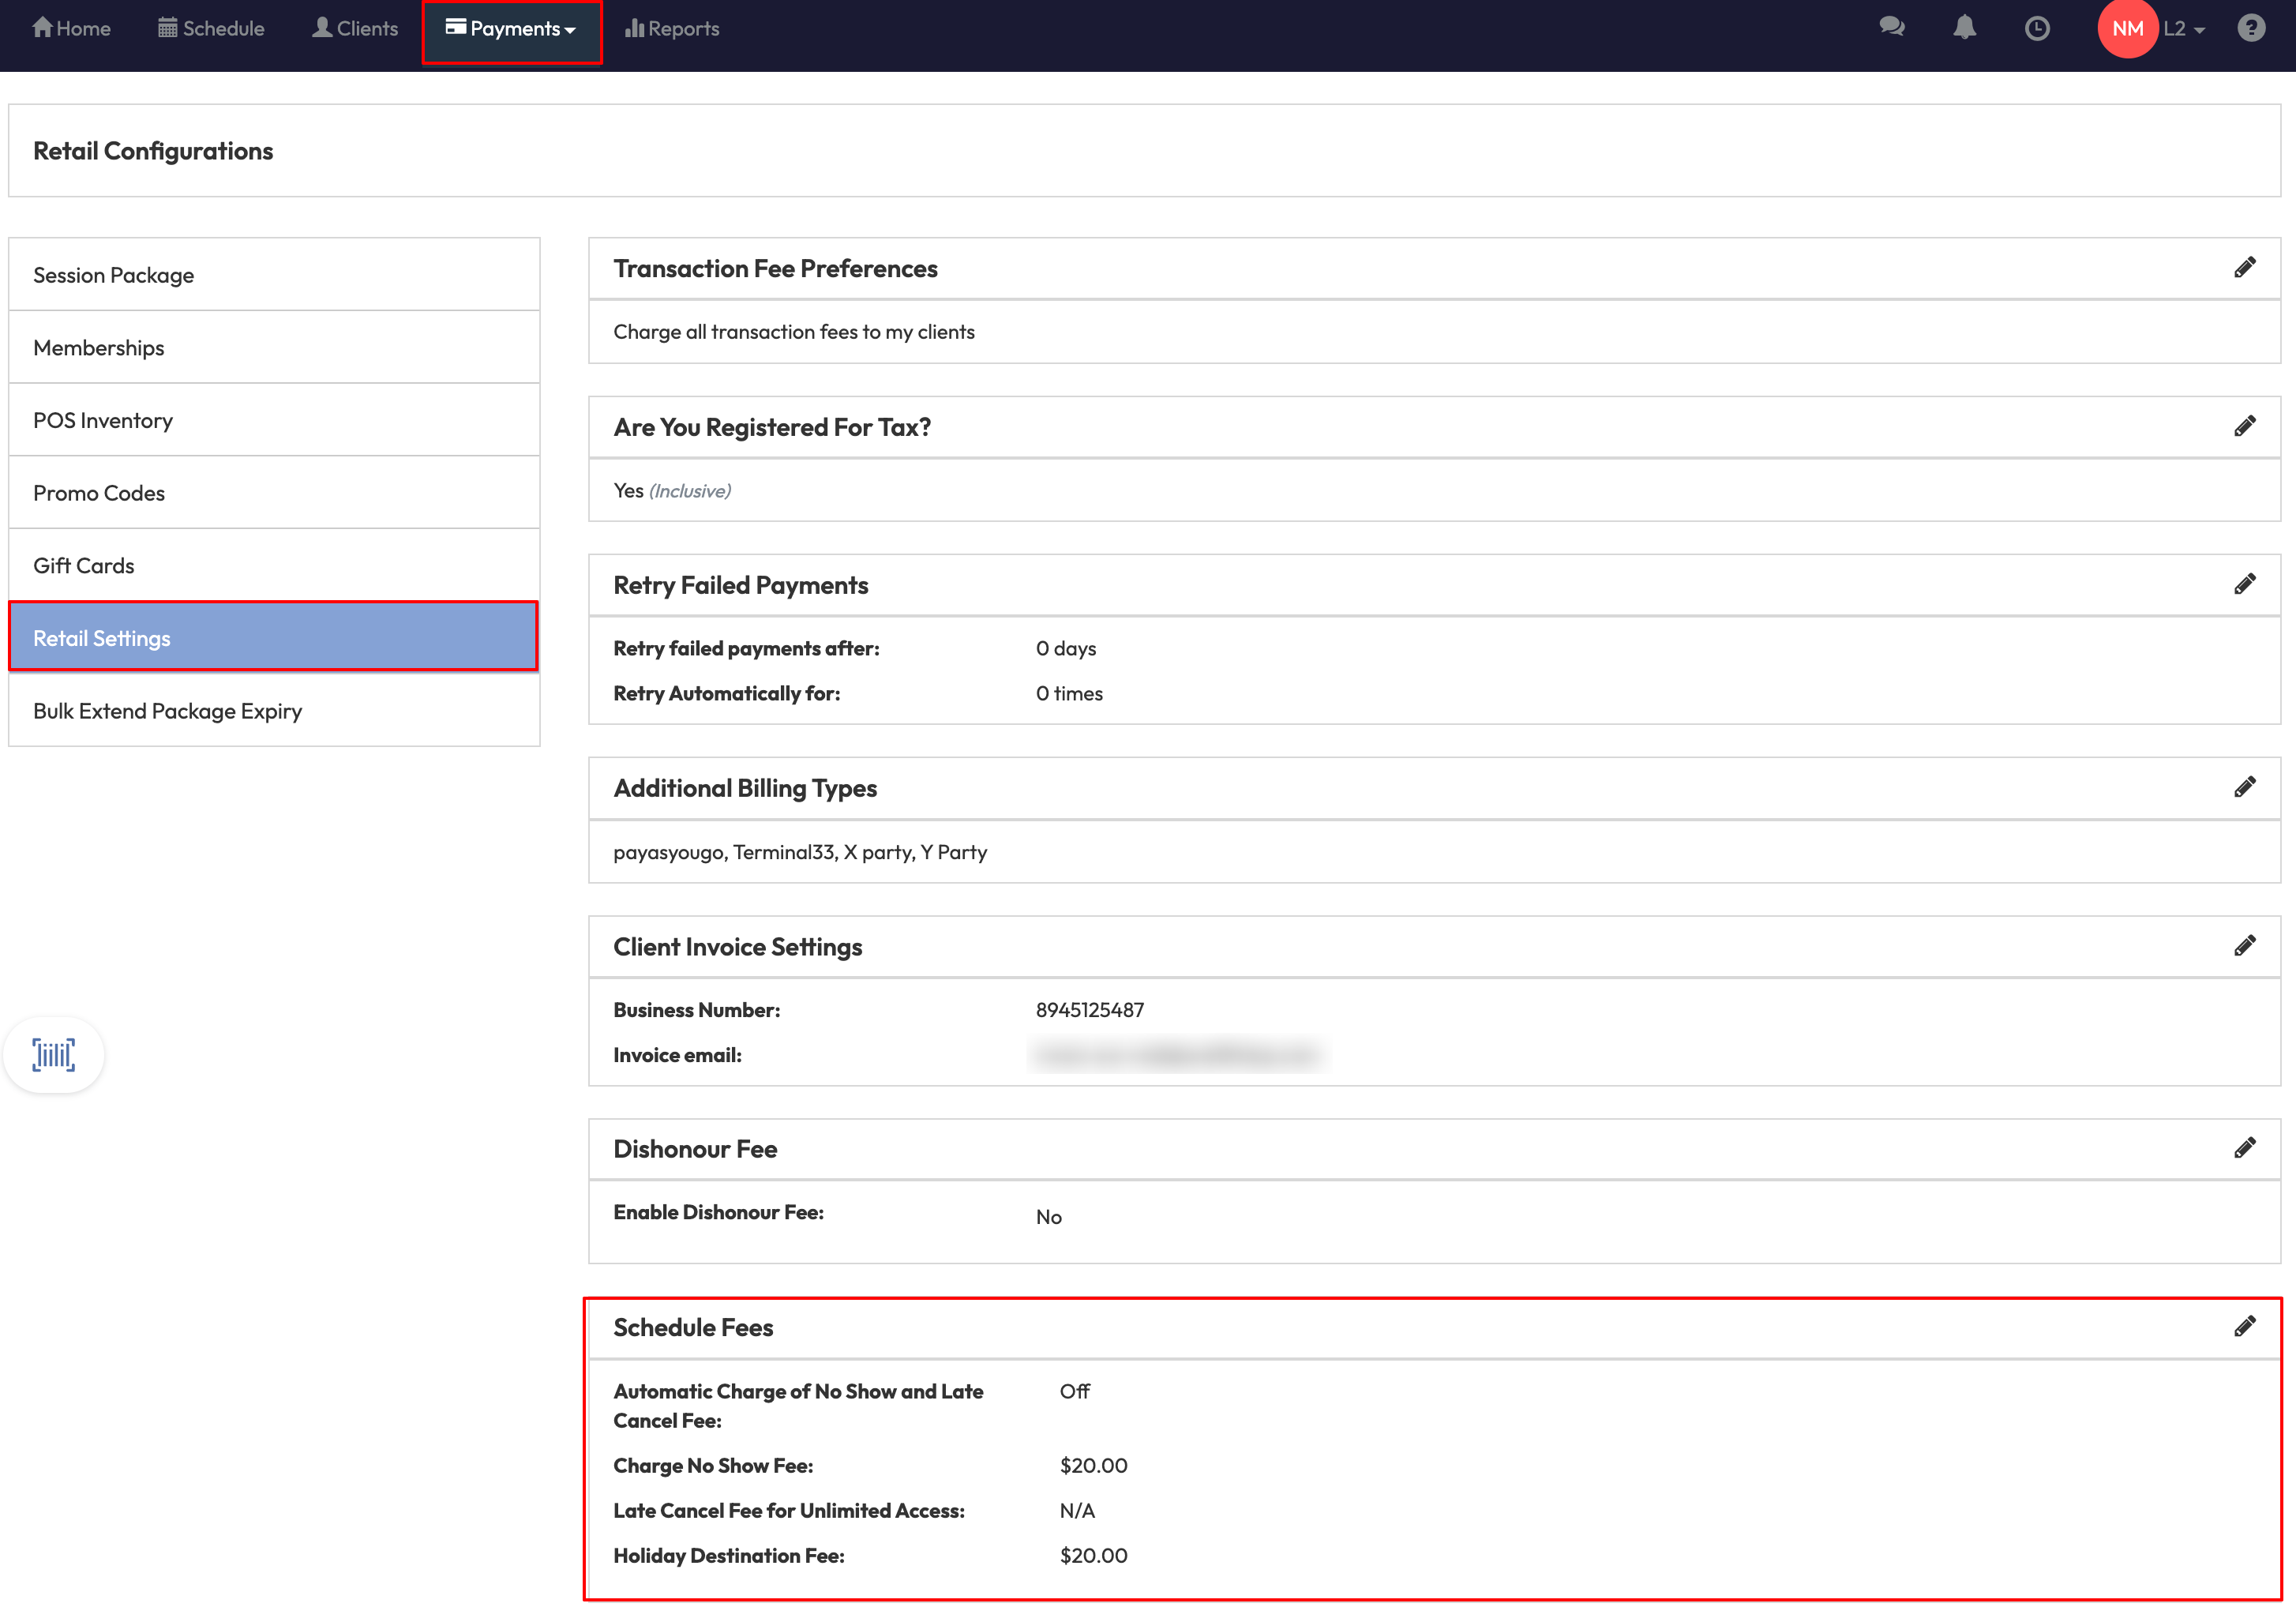Open the clock history icon
Viewport: 2296px width, 1622px height.
point(2037,28)
